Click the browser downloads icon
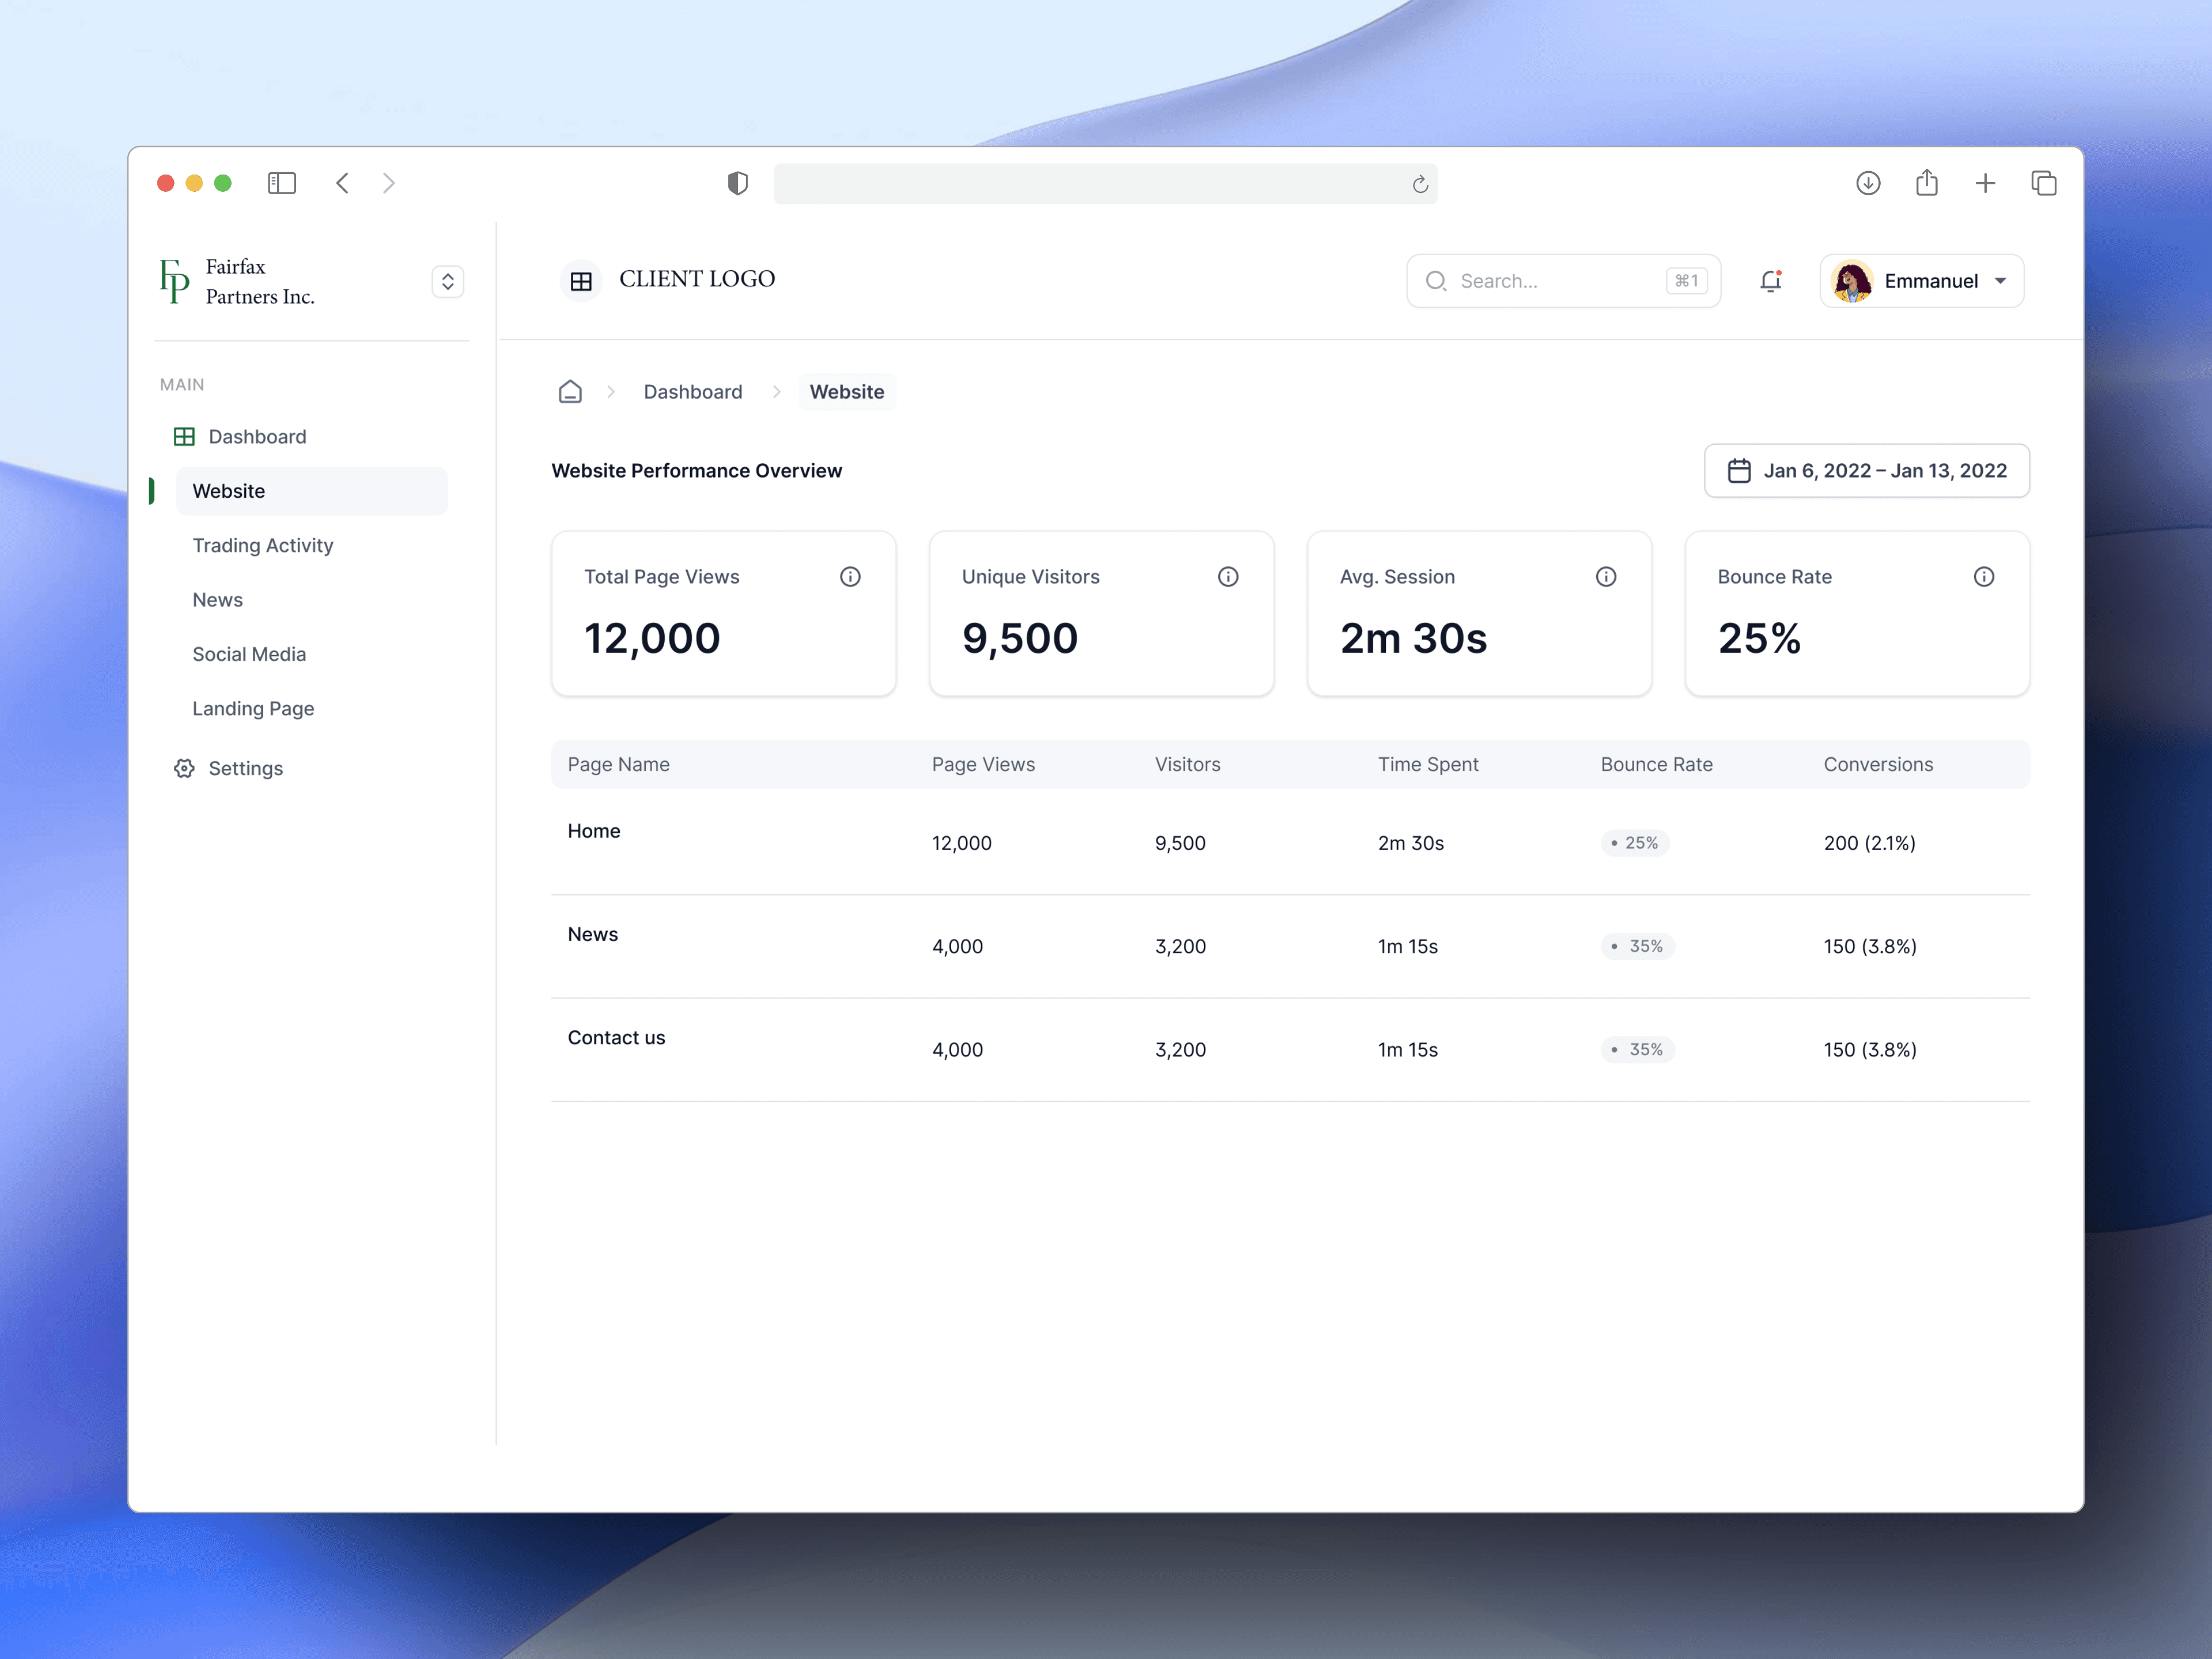 pyautogui.click(x=1868, y=183)
